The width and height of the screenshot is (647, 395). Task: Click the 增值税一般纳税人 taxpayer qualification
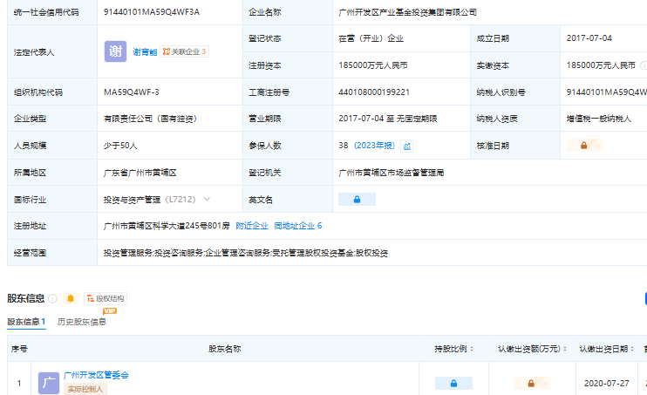[x=599, y=119]
